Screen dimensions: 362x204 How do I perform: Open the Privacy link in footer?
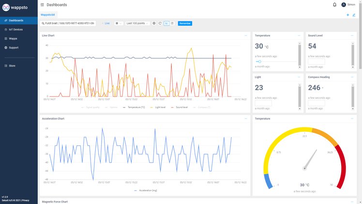pyautogui.click(x=26, y=200)
